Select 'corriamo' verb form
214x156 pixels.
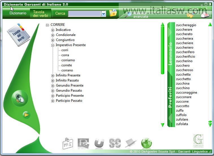[x=68, y=60]
